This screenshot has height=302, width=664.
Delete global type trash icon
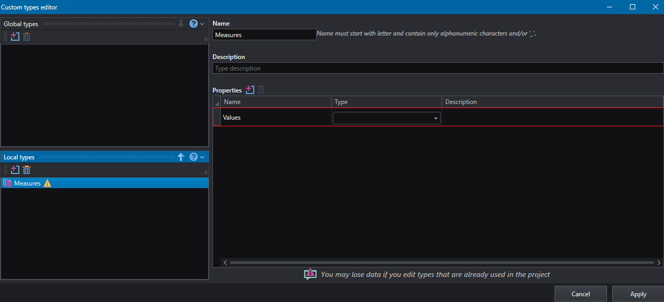[27, 37]
